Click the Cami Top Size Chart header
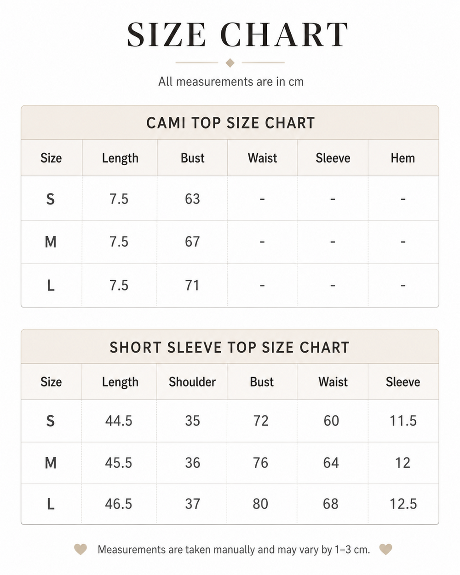The width and height of the screenshot is (460, 575). pyautogui.click(x=230, y=123)
